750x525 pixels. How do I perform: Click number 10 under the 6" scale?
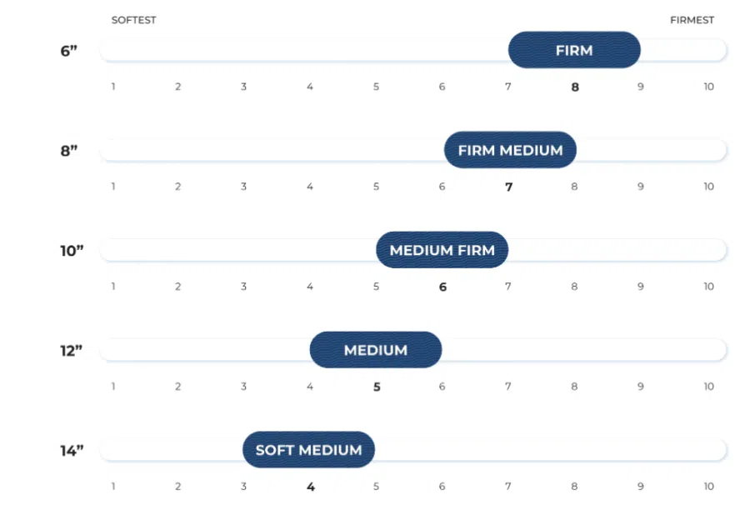coord(708,87)
